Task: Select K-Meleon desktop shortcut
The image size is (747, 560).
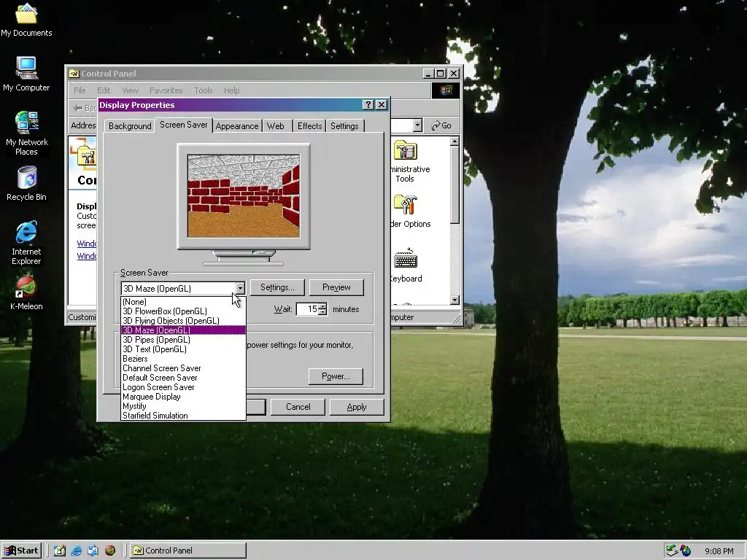Action: pos(26,293)
